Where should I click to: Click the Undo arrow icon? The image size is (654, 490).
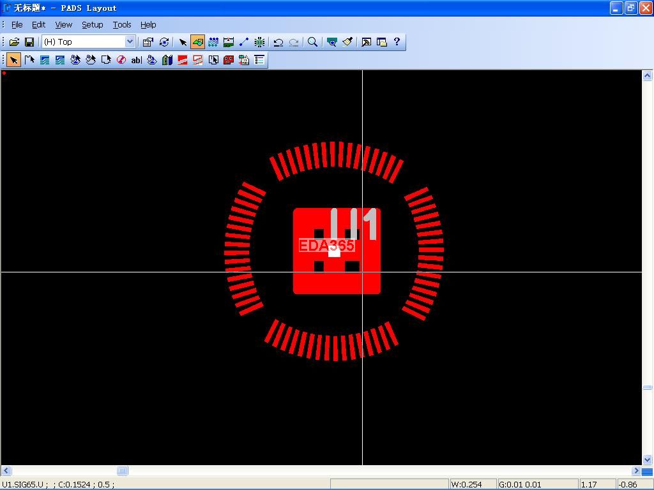click(x=278, y=42)
